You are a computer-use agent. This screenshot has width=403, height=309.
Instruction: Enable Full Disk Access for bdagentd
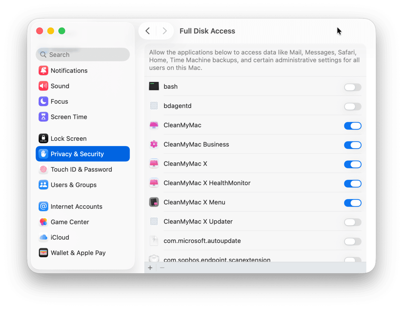353,106
